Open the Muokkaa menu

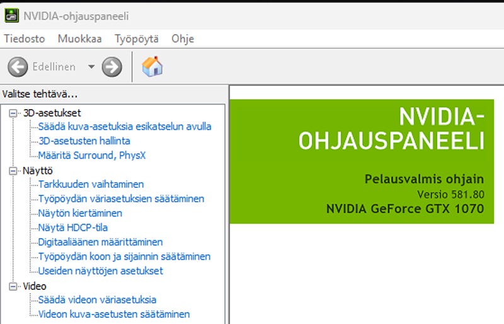pyautogui.click(x=80, y=38)
